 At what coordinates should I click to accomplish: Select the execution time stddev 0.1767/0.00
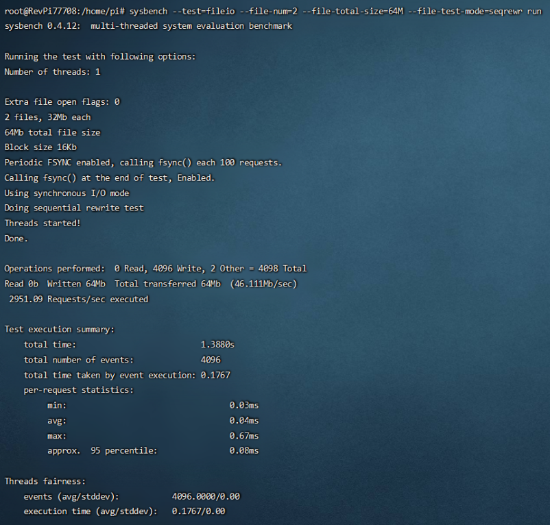(200, 511)
